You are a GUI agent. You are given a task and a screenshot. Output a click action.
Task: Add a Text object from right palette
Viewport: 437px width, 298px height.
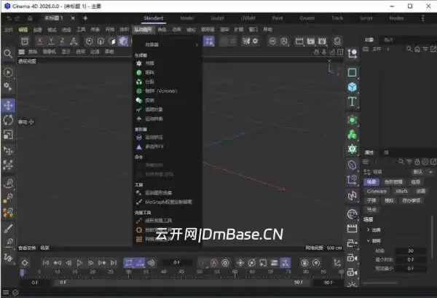(x=352, y=101)
